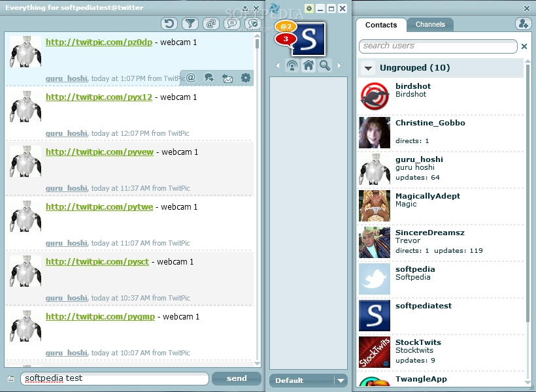This screenshot has height=392, width=536.
Task: Detach the Everything timeline panel with the upload-arrow icon
Action: (x=245, y=8)
